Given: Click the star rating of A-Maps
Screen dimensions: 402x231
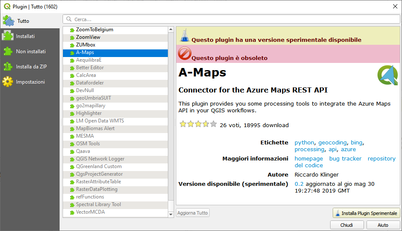Looking at the screenshot, I should [198, 124].
